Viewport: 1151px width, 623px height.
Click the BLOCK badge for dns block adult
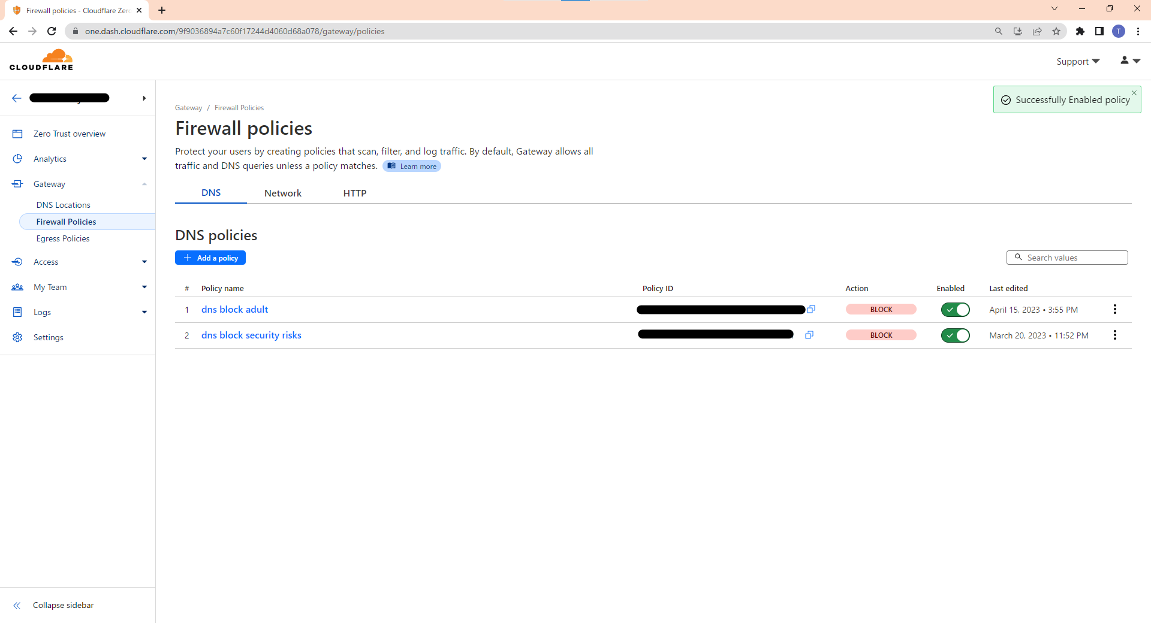881,309
